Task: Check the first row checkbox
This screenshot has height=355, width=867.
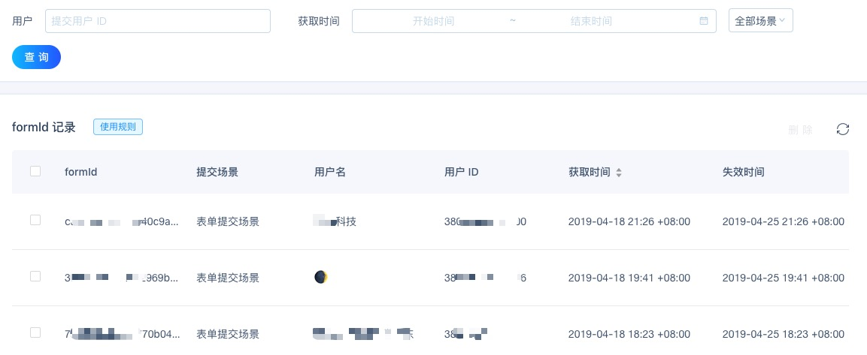Action: pos(35,220)
